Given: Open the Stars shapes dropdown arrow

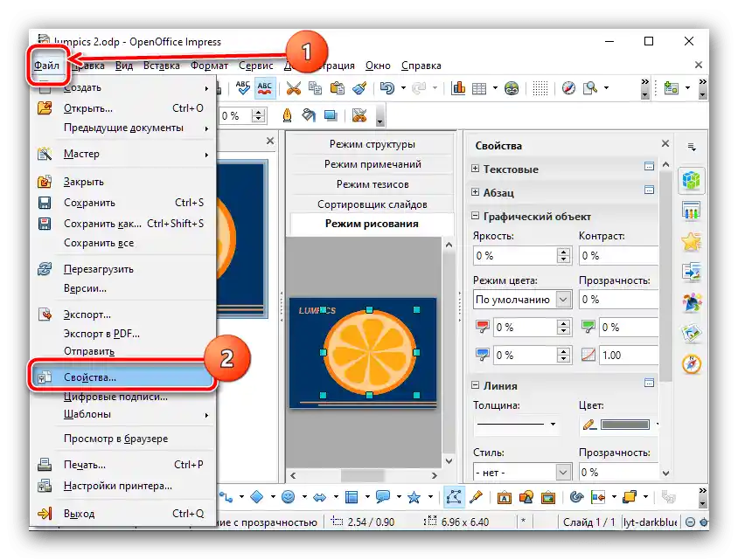Looking at the screenshot, I should [x=430, y=497].
